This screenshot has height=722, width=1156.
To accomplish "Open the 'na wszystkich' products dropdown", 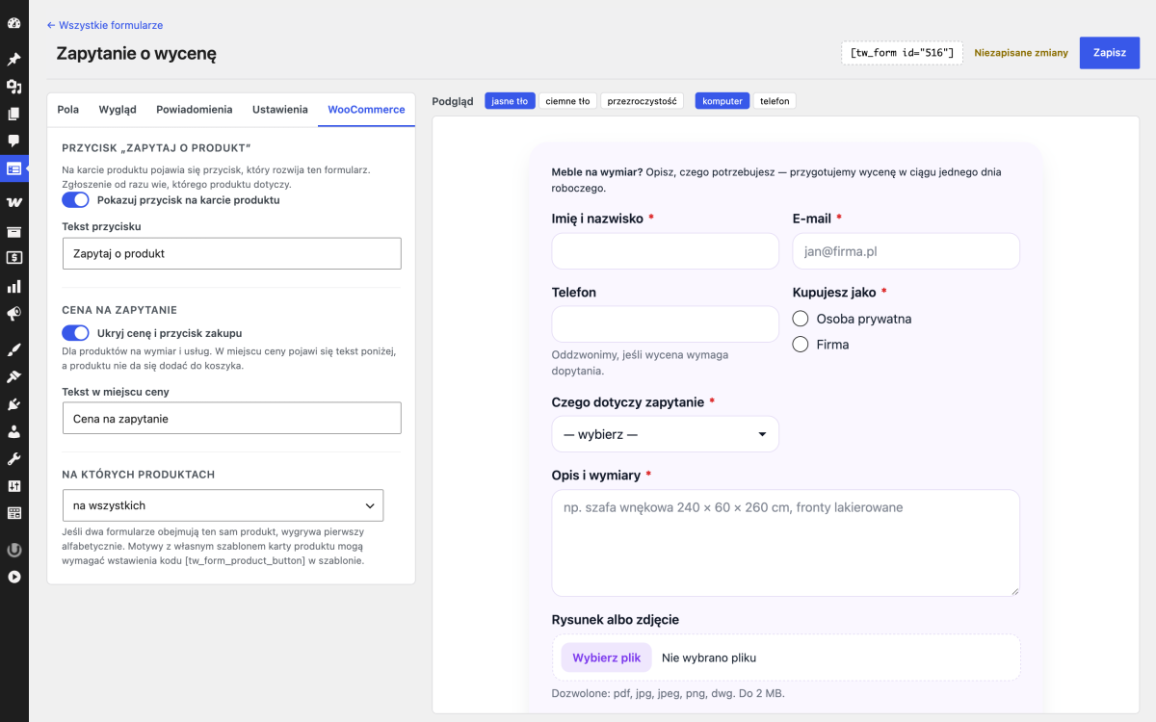I will click(223, 505).
